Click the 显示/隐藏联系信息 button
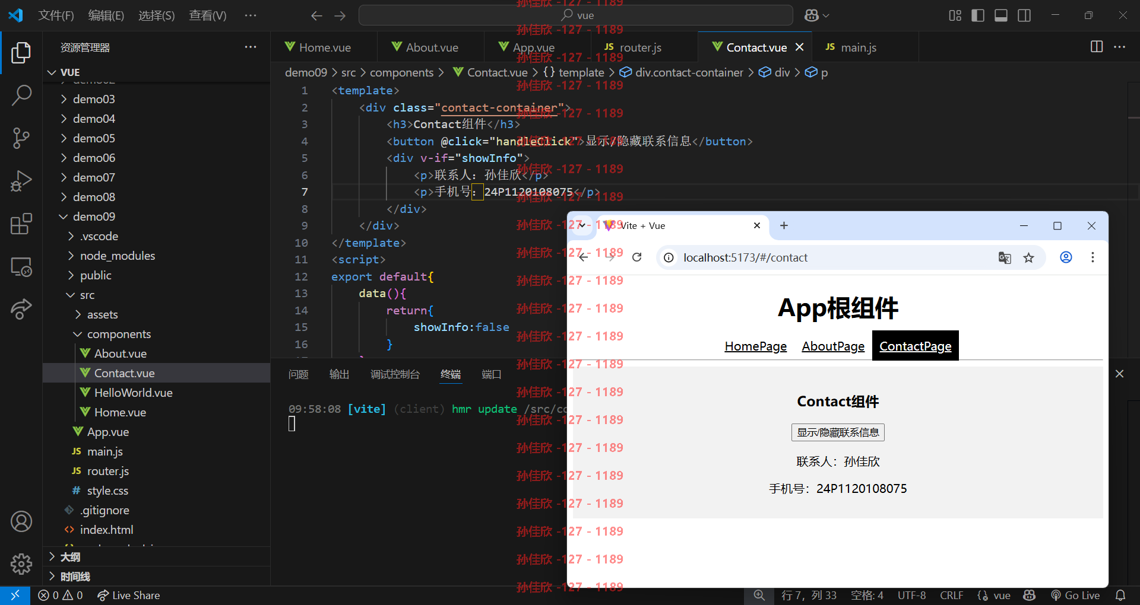The image size is (1140, 605). coord(838,432)
